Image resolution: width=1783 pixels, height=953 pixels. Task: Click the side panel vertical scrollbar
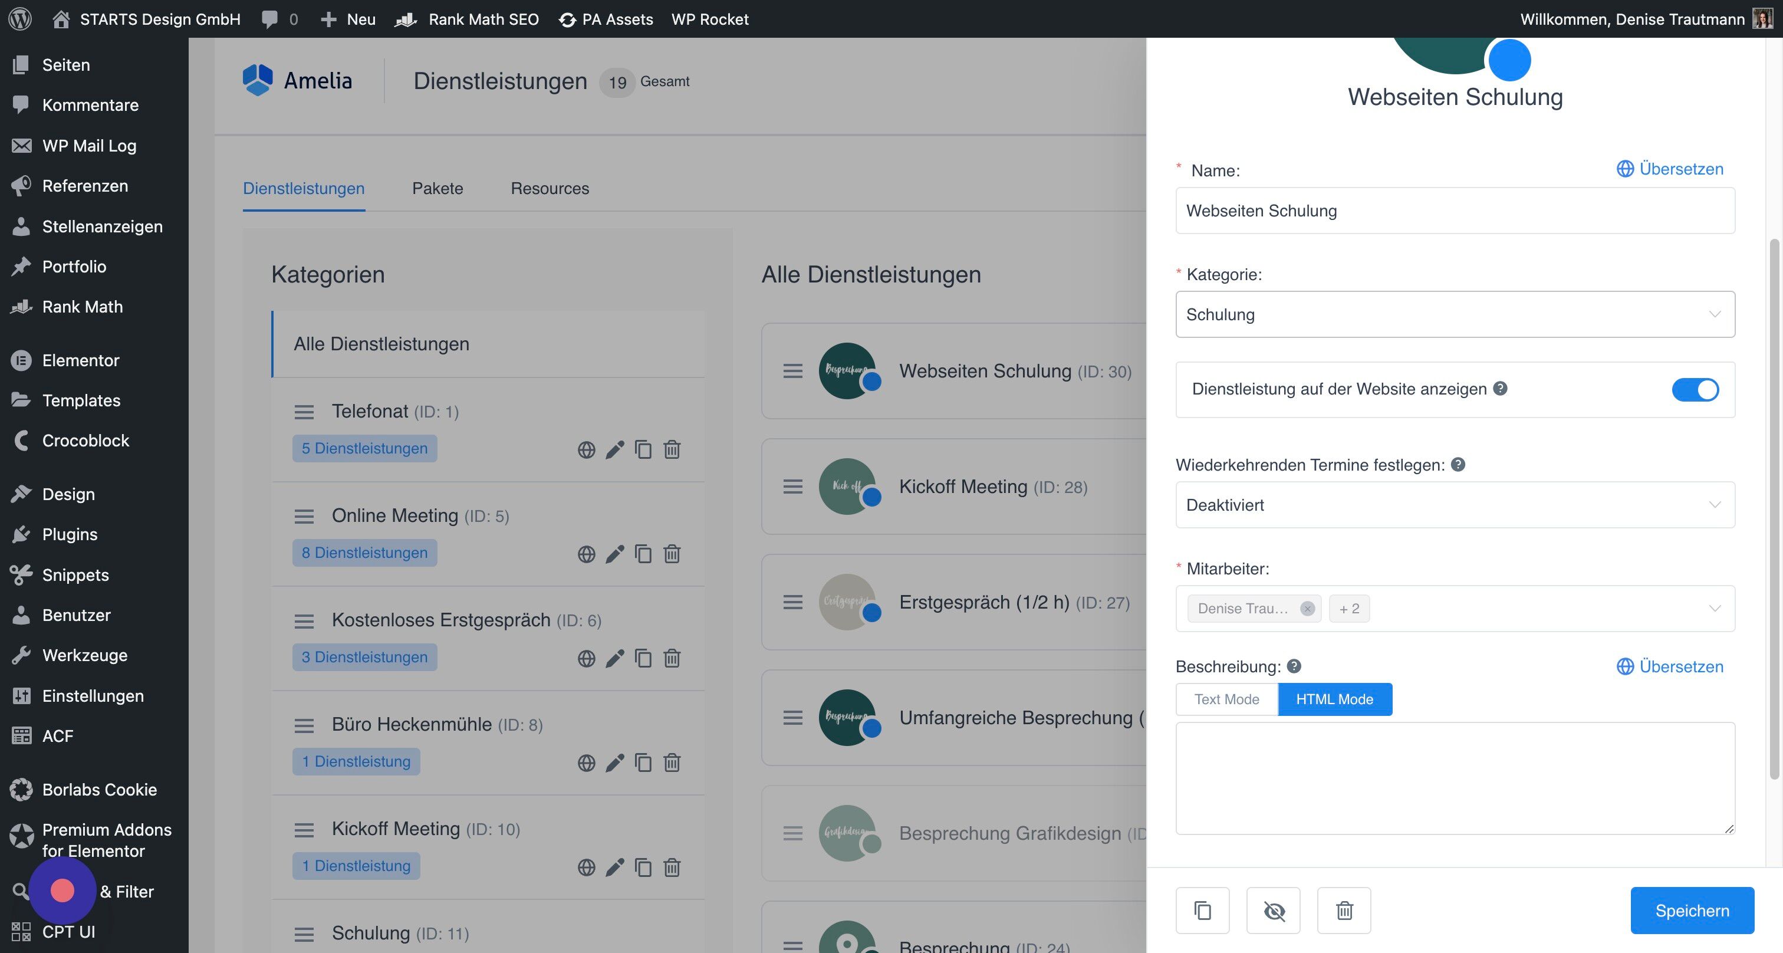tap(1774, 510)
